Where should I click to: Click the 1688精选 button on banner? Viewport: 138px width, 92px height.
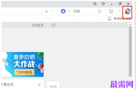pos(24,72)
